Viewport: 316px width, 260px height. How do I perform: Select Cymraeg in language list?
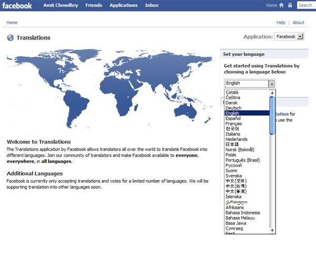pos(247,228)
